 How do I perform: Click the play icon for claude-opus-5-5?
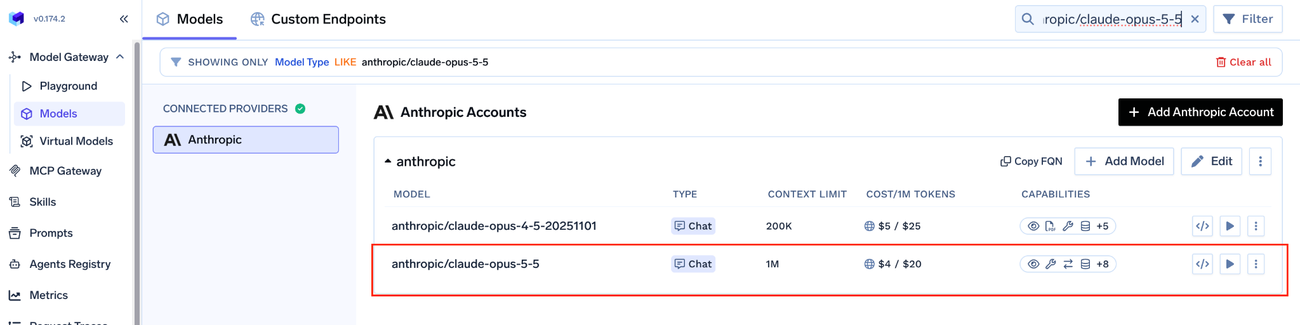point(1230,264)
